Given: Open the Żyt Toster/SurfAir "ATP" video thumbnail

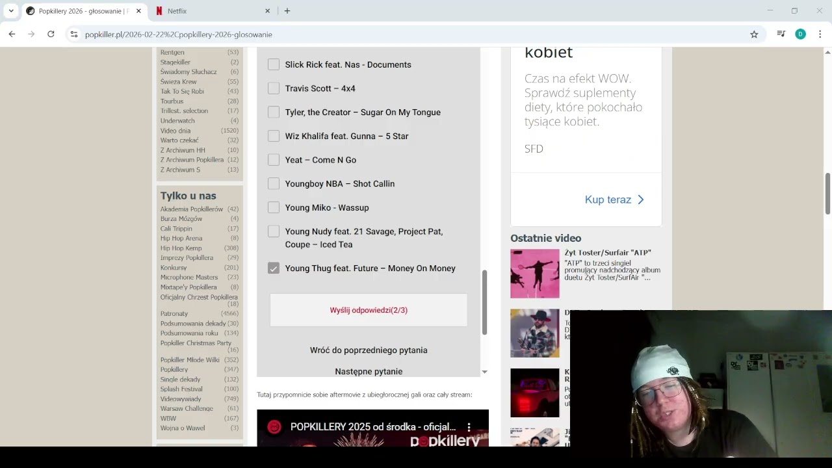Looking at the screenshot, I should point(535,274).
